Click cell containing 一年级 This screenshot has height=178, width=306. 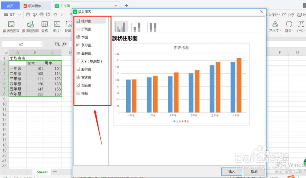pyautogui.click(x=17, y=68)
